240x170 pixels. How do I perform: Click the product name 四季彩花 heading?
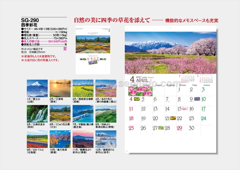[x=29, y=25]
